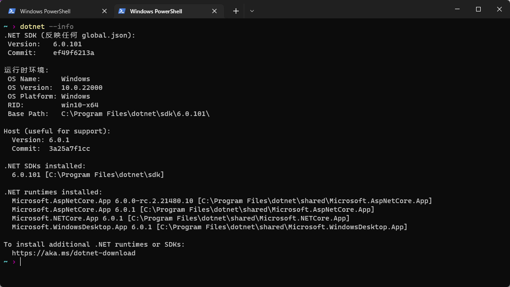
Task: Click the tab dropdown chevron icon
Action: (252, 11)
